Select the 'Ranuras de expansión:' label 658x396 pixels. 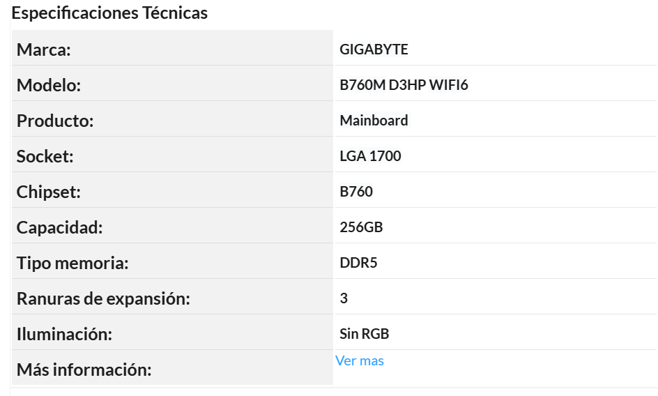(x=103, y=298)
